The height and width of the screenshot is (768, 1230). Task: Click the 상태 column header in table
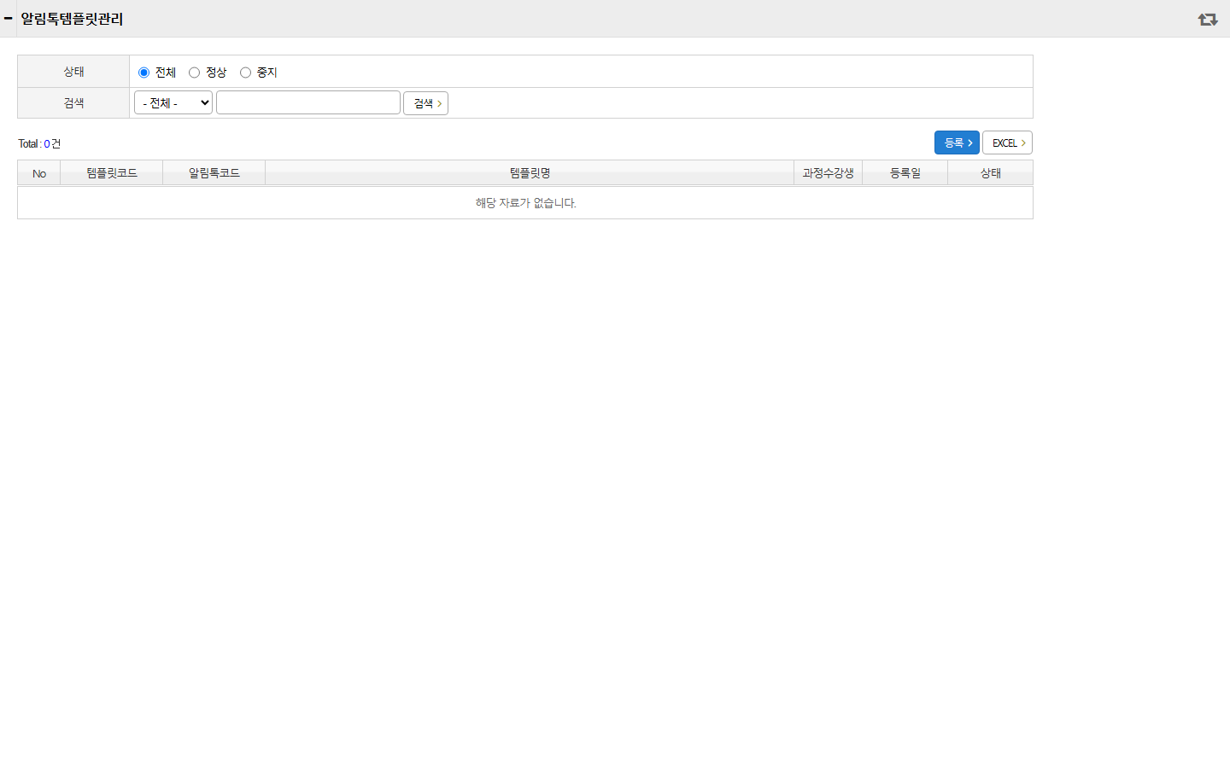tap(991, 173)
